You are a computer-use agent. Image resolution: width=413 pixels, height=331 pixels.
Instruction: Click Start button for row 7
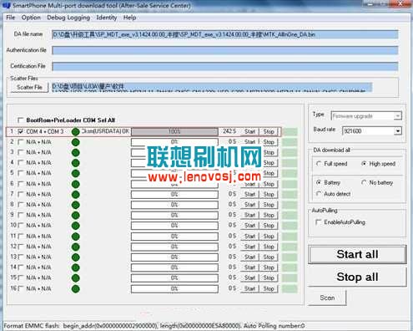249,194
